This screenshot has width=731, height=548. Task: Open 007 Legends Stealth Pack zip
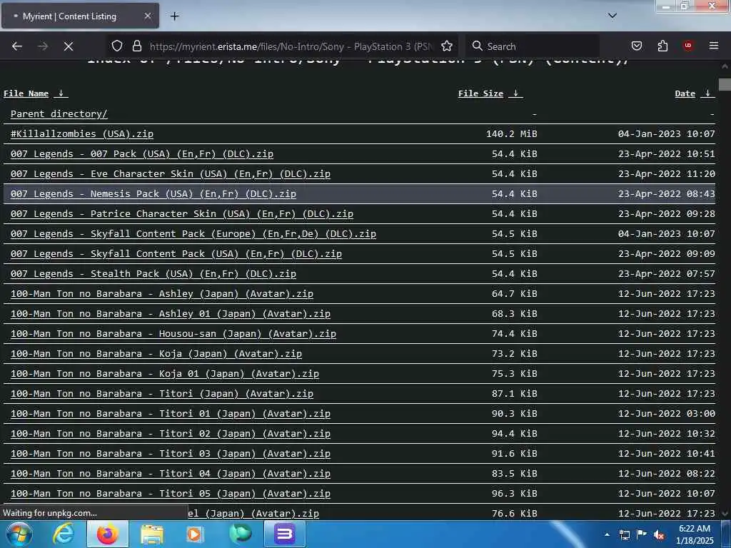(153, 274)
